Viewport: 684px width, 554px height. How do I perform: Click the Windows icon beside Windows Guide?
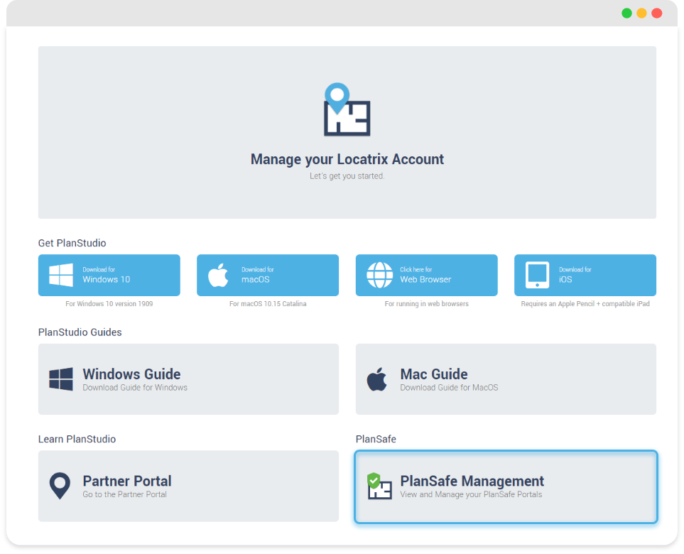pyautogui.click(x=60, y=379)
